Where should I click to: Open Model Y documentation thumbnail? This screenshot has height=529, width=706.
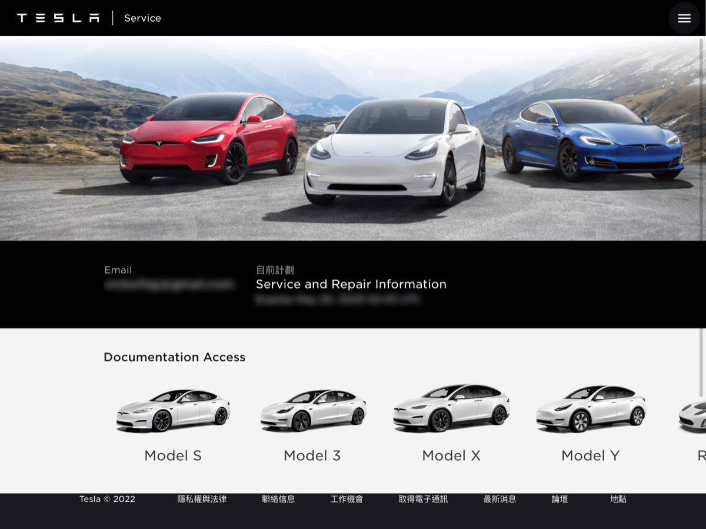click(x=591, y=408)
